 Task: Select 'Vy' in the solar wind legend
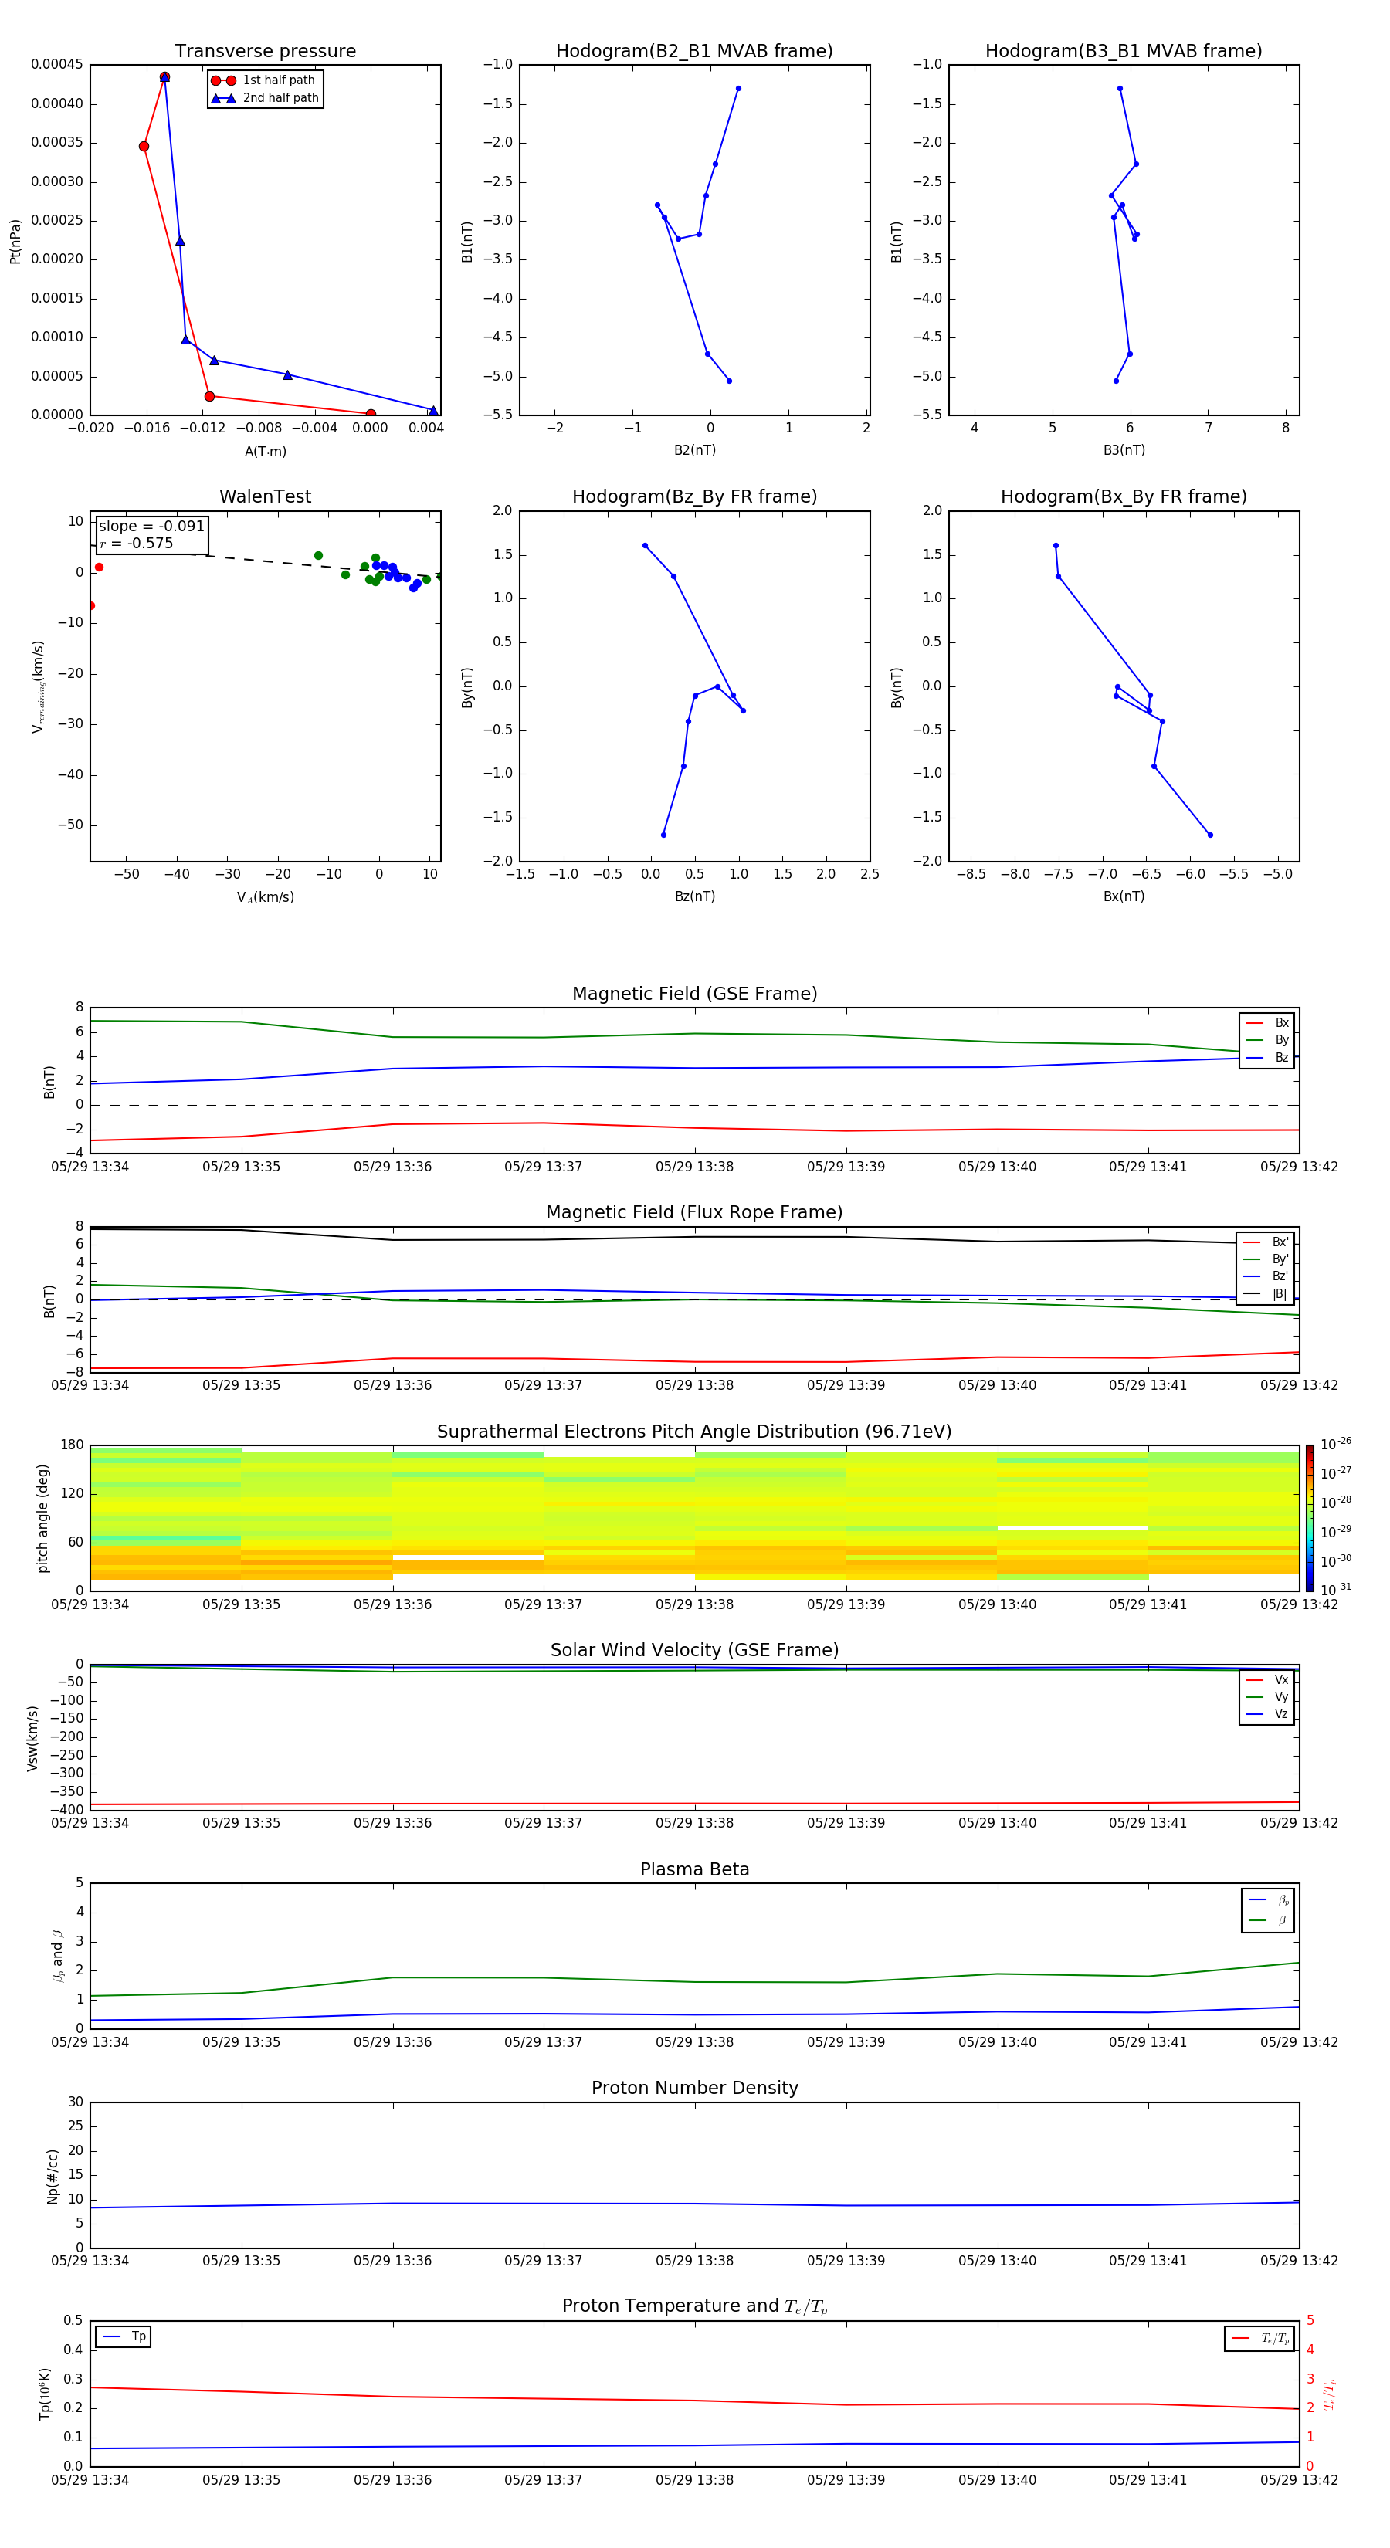pos(1267,1696)
